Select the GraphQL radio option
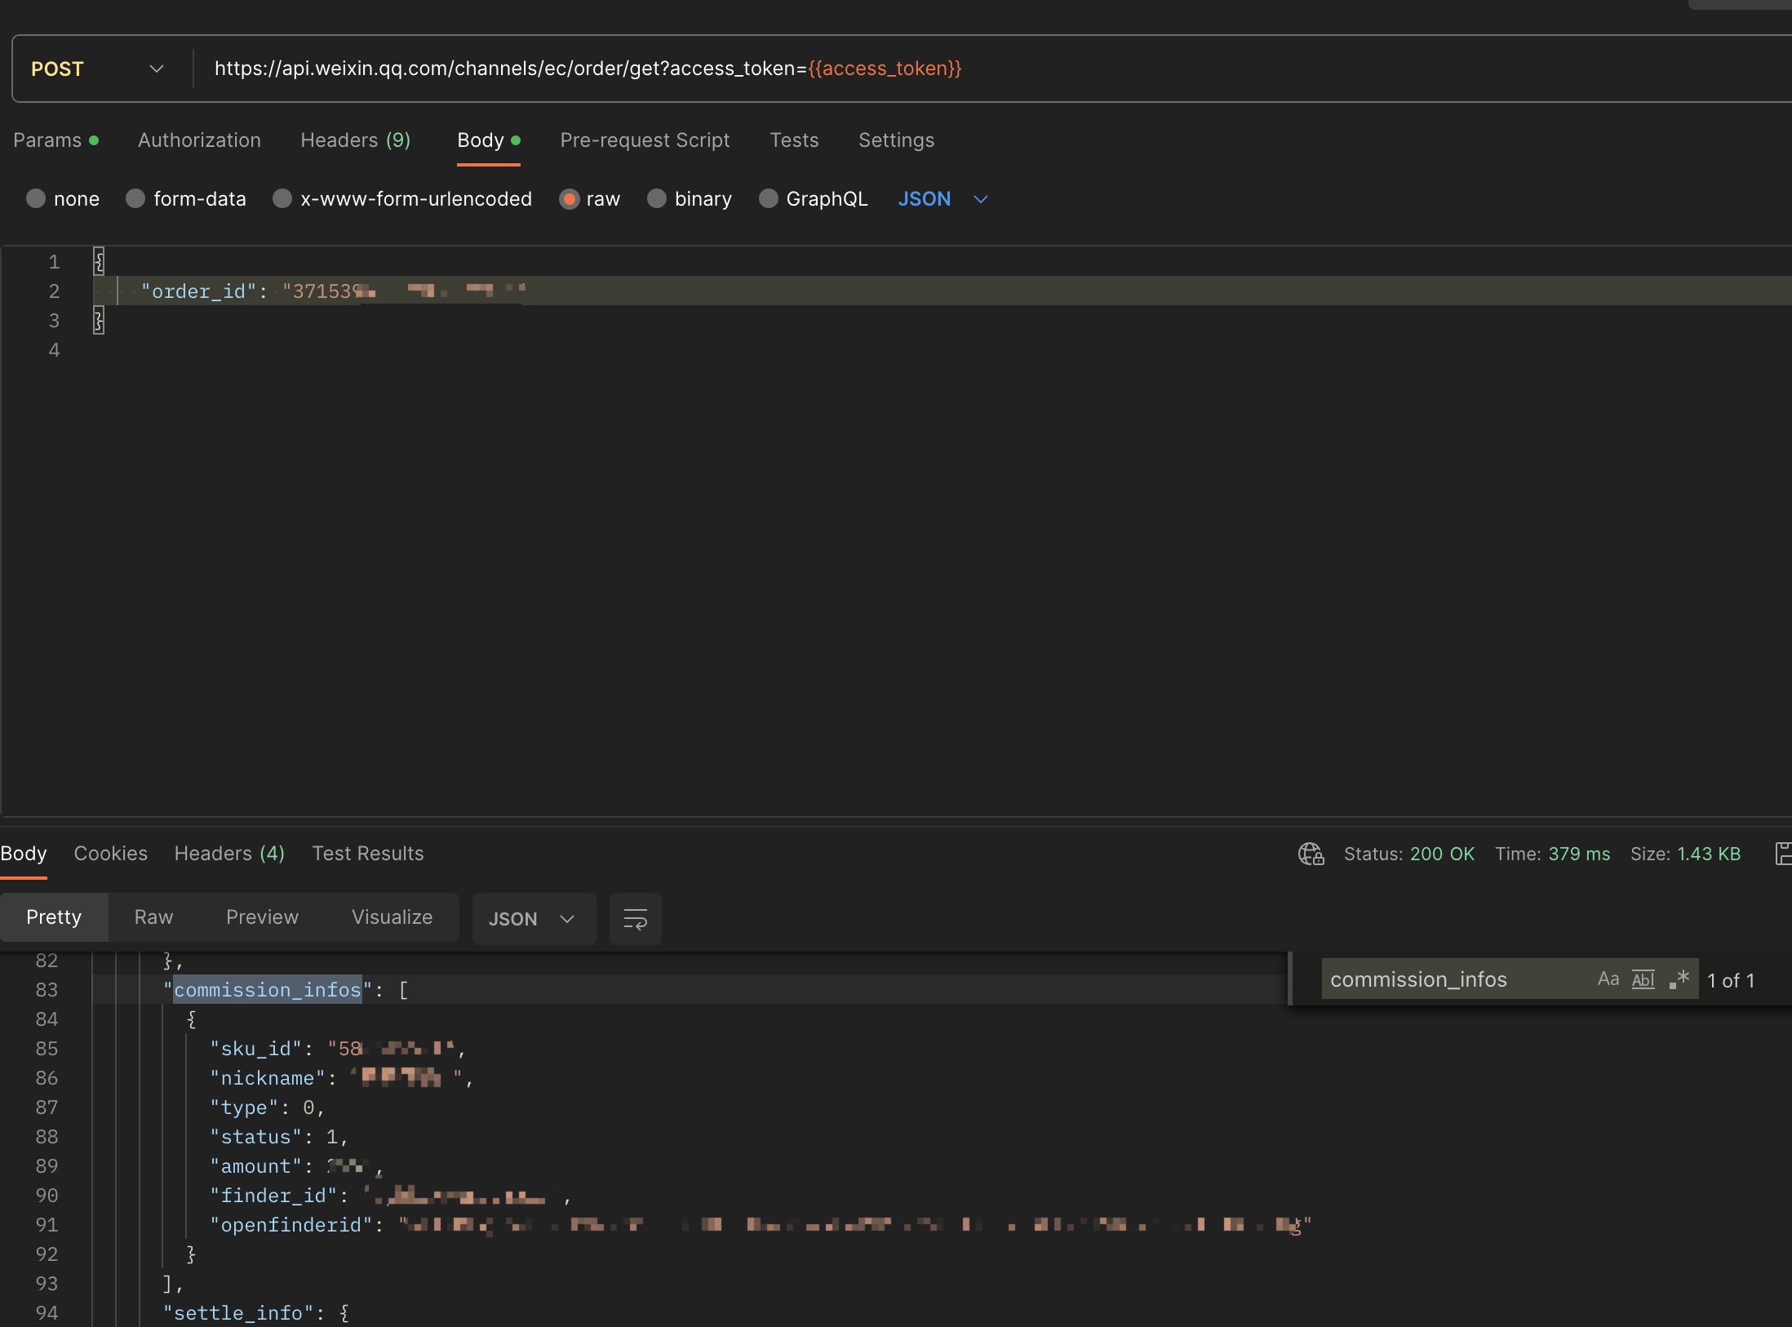1792x1327 pixels. (x=768, y=199)
